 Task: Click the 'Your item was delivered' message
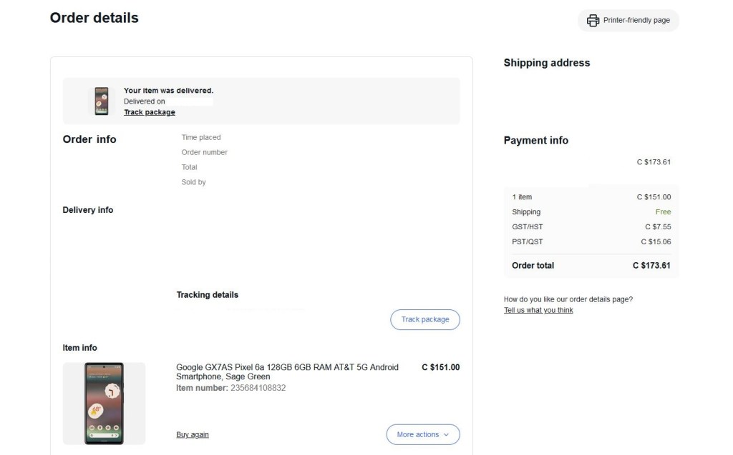click(168, 91)
